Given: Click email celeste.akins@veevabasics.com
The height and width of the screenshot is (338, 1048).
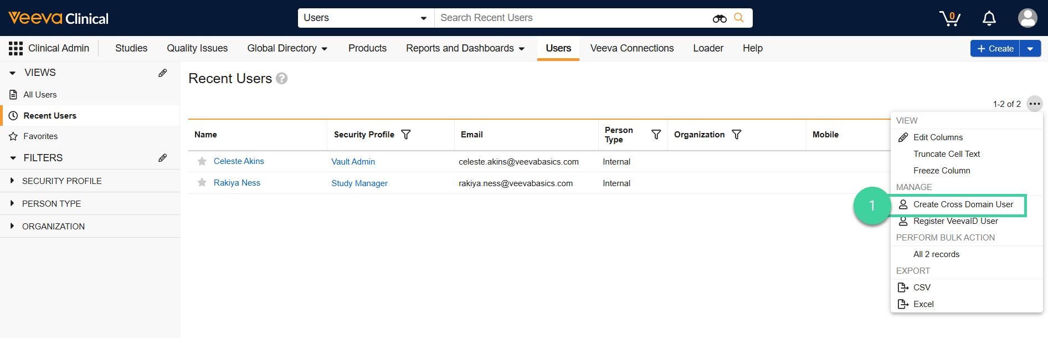Looking at the screenshot, I should [518, 162].
